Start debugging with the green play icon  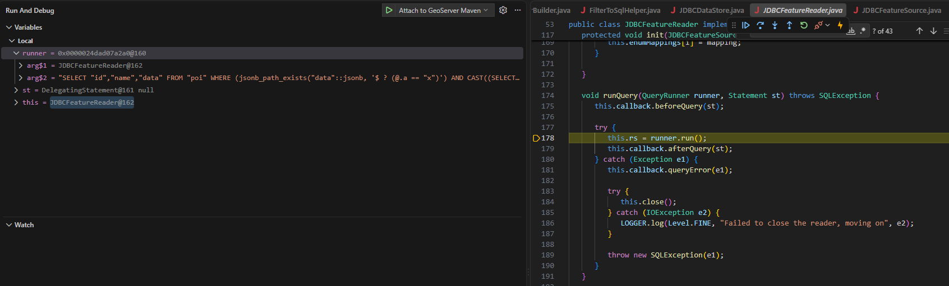click(x=389, y=10)
